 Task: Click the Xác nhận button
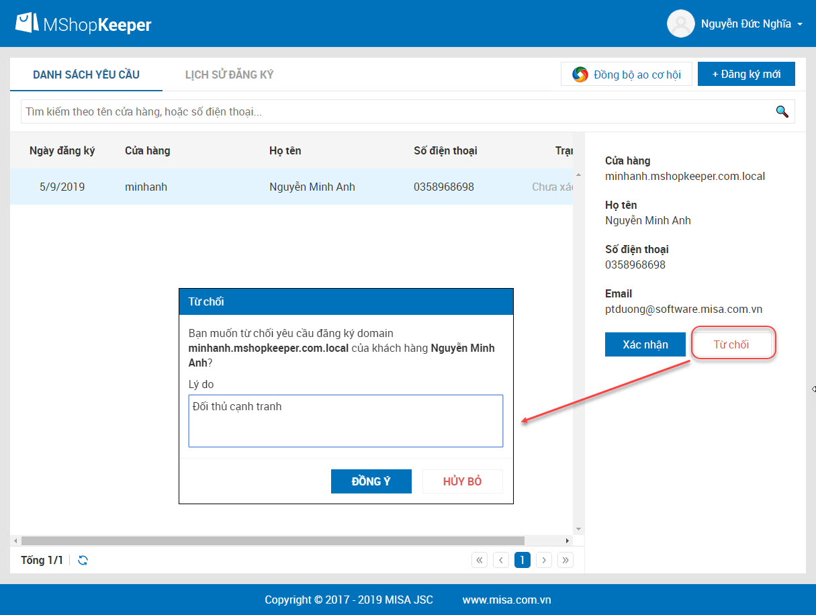(645, 344)
